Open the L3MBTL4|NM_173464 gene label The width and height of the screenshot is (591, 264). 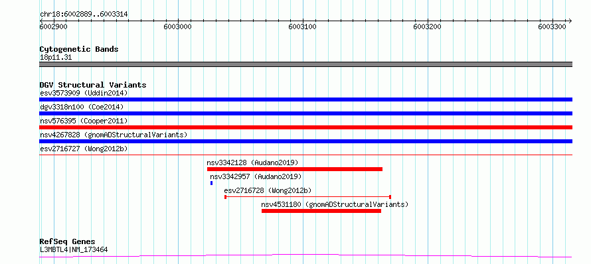[74, 249]
